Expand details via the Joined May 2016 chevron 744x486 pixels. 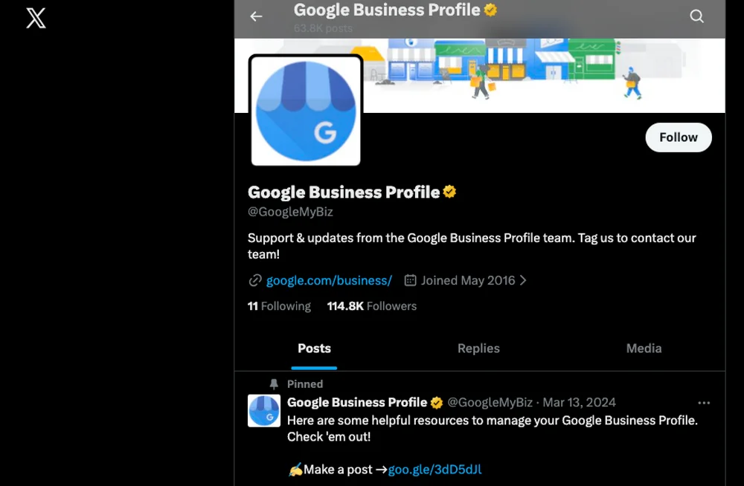coord(524,280)
